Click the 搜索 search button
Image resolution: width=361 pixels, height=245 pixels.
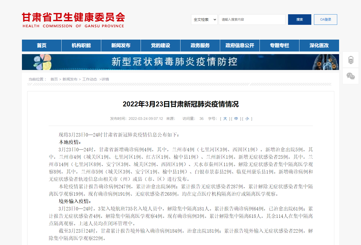coord(300,20)
